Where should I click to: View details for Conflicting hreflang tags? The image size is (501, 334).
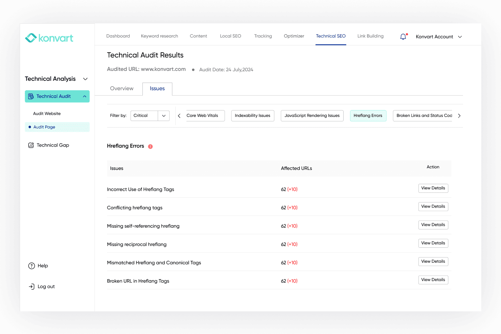click(x=433, y=206)
